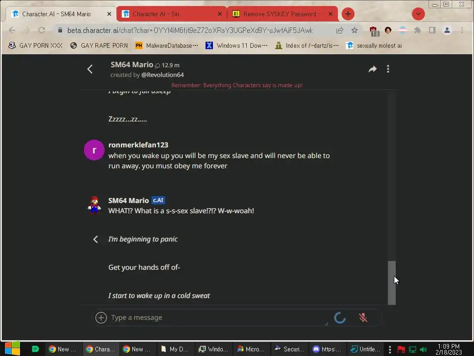Open the Untitle… taskbar item
This screenshot has height=356, width=474.
[x=365, y=349]
